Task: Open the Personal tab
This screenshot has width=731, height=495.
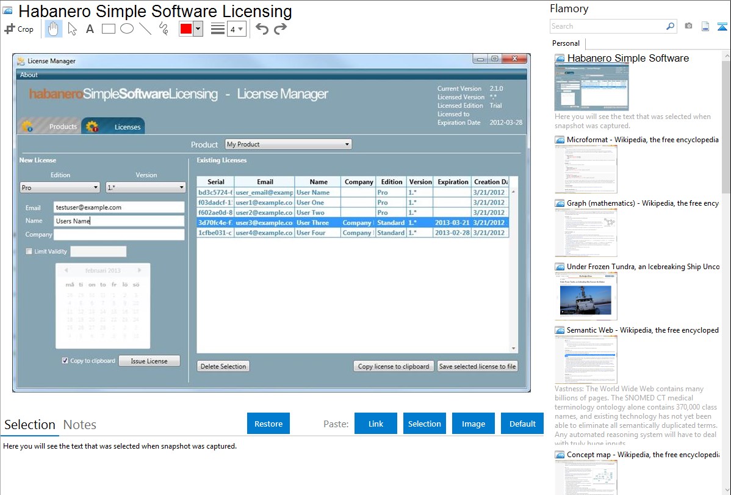Action: [x=566, y=43]
